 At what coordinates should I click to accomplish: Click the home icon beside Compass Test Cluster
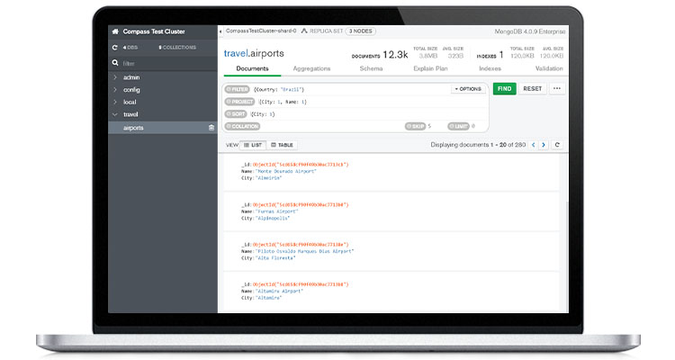115,31
